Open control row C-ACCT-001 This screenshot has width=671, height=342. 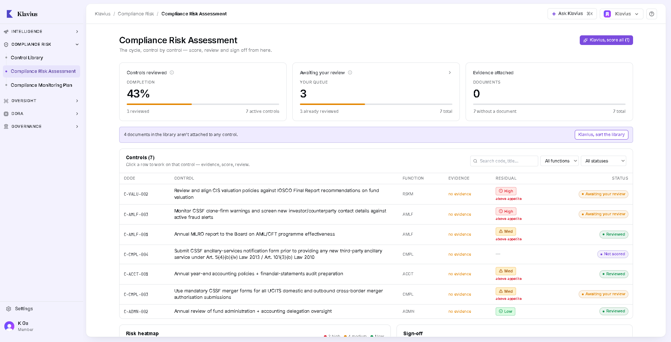(376, 274)
